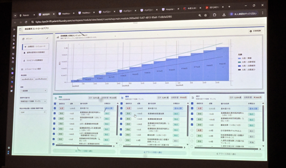Click the browser extensions icon
This screenshot has height=168, width=286.
tap(215, 15)
